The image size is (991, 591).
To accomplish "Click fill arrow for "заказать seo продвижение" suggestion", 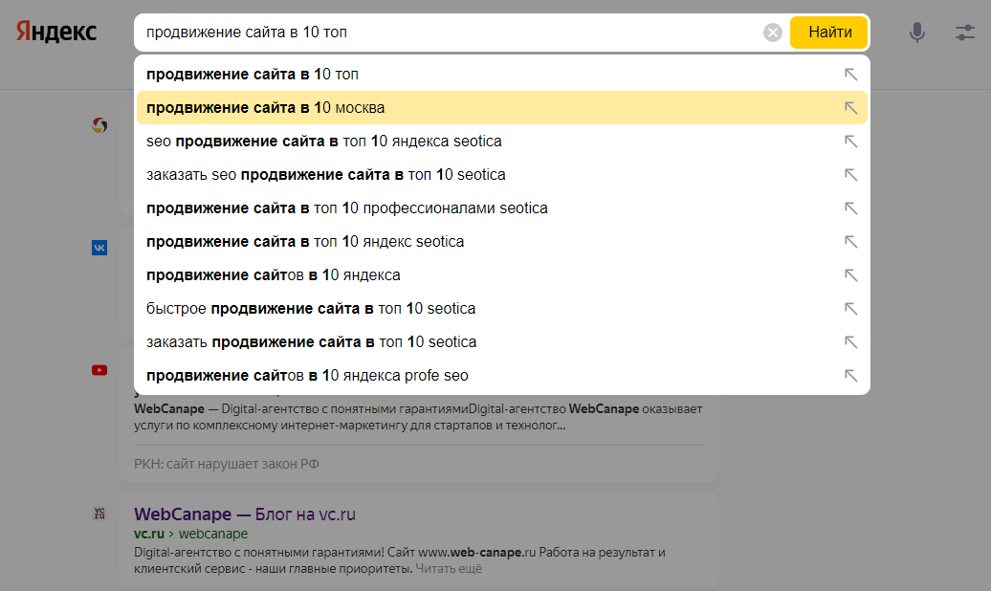I will [x=850, y=175].
